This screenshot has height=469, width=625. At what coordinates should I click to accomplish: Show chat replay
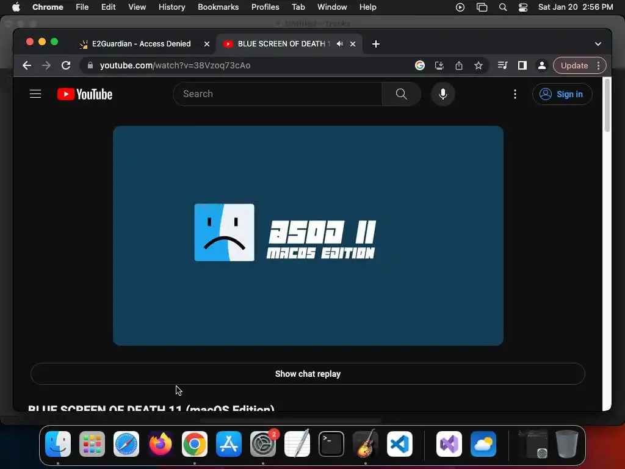click(x=308, y=374)
